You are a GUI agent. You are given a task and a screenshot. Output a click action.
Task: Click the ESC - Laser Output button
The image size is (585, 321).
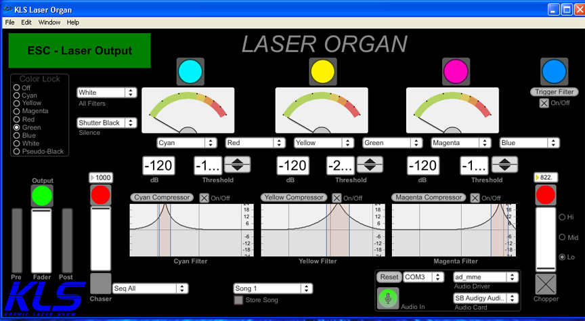point(79,51)
